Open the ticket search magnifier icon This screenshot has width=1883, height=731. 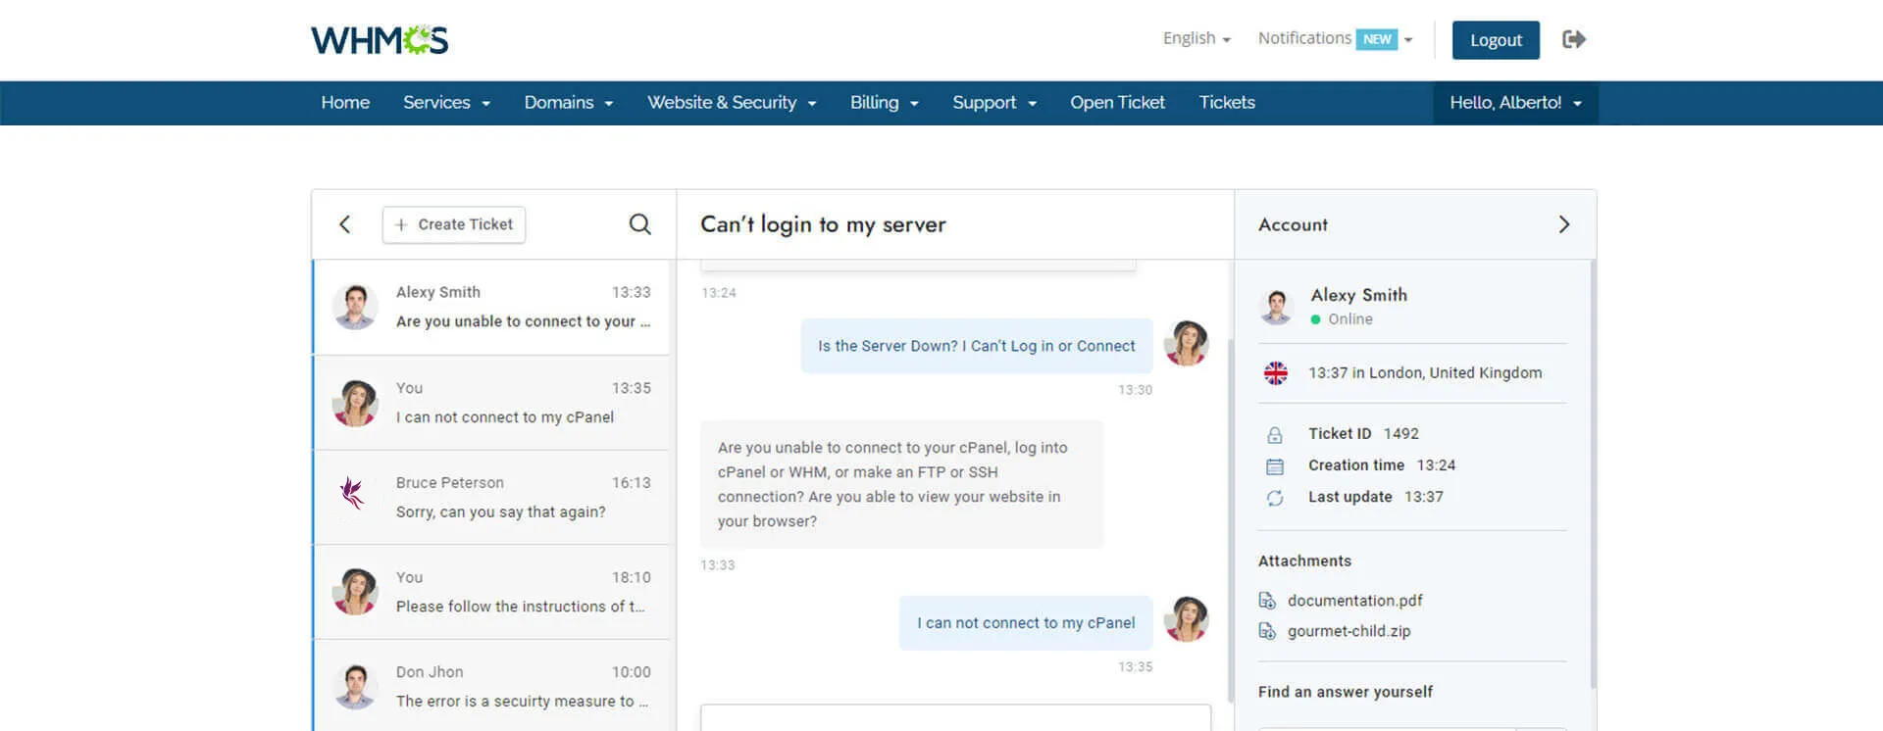639,224
